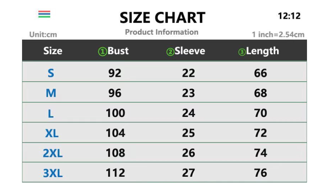The height and width of the screenshot is (183, 320).
Task: Click the bust value 104
Action: [115, 133]
